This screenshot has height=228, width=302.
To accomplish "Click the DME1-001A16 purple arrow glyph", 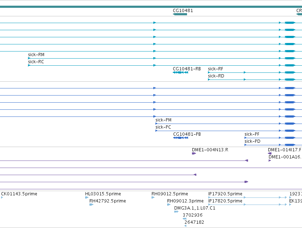I will click(270, 161).
